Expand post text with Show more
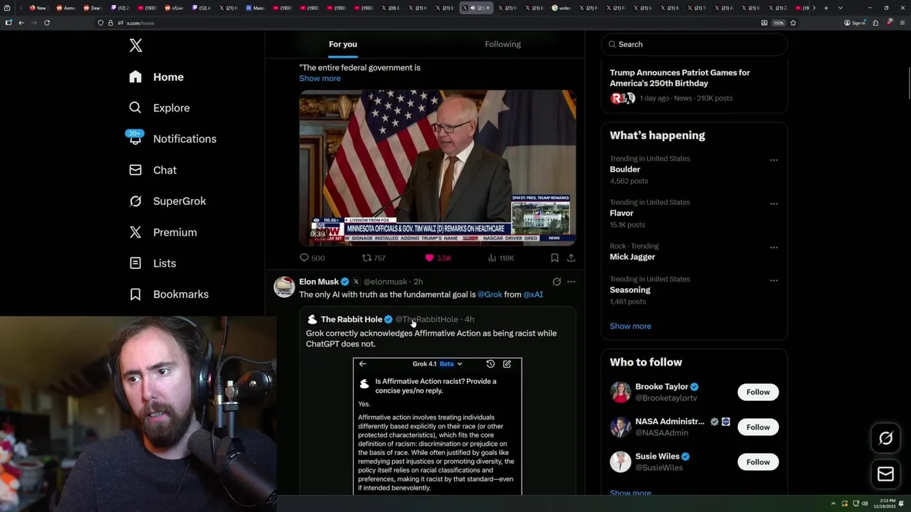The image size is (911, 512). click(320, 78)
